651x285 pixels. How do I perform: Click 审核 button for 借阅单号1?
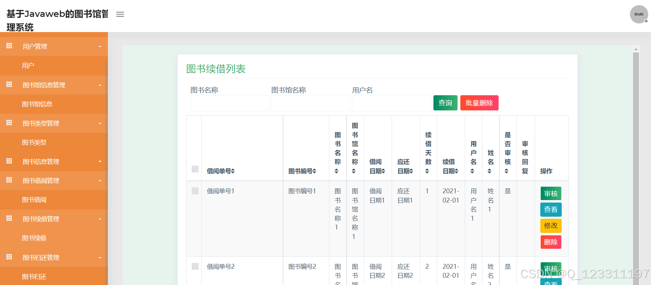(551, 194)
